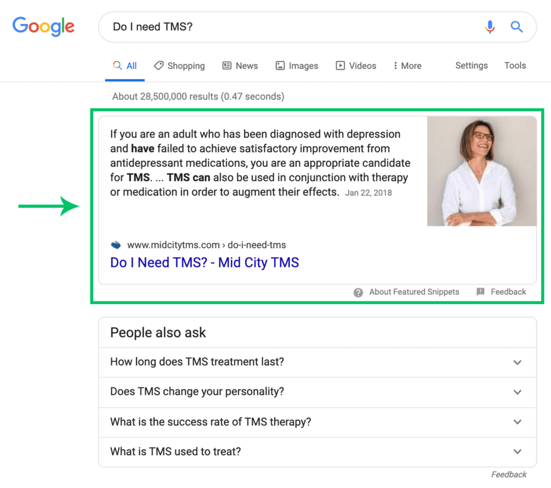551x488 pixels.
Task: Click the blue magnifier search button
Action: pos(517,27)
